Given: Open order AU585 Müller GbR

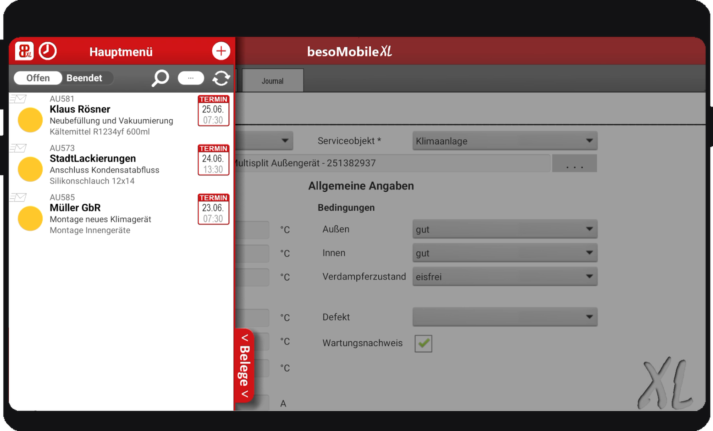Looking at the screenshot, I should pyautogui.click(x=121, y=214).
